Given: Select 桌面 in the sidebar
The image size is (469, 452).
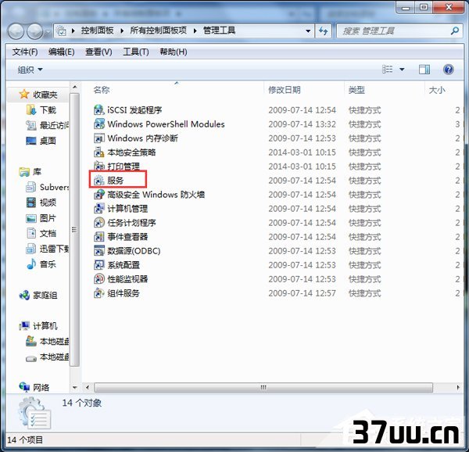Looking at the screenshot, I should tap(41, 141).
